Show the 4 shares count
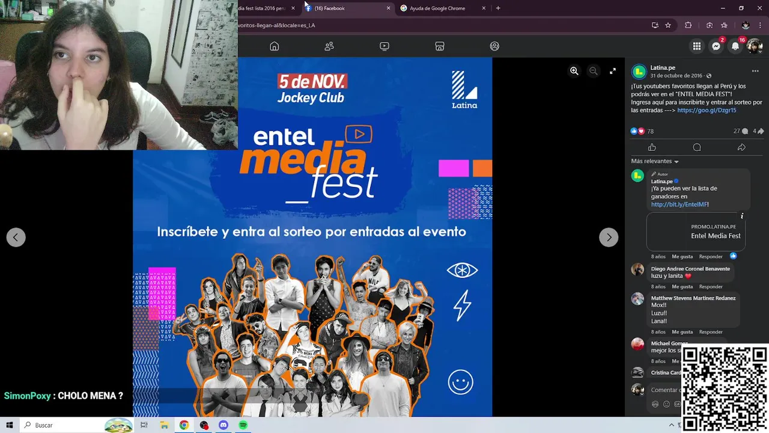 click(x=758, y=131)
